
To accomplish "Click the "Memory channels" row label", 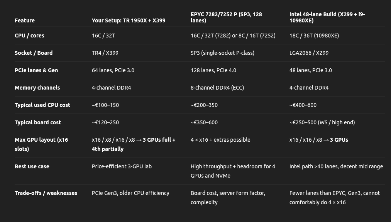I will pos(37,88).
